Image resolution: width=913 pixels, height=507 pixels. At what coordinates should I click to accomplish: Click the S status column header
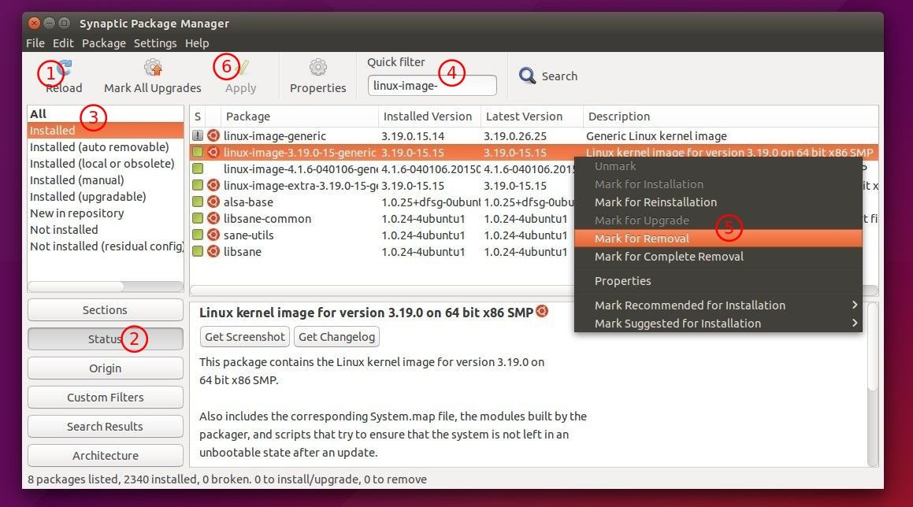[198, 117]
